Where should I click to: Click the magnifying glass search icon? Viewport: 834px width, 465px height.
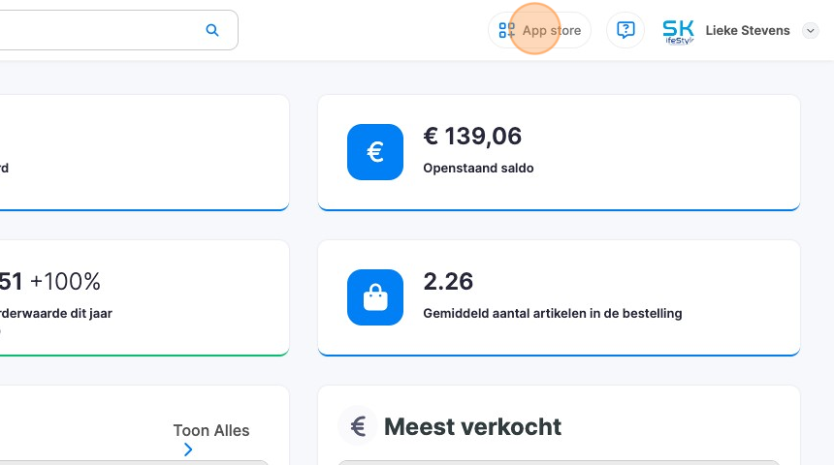click(212, 30)
